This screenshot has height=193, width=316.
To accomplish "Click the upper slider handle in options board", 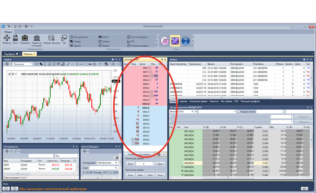I will pyautogui.click(x=170, y=117).
